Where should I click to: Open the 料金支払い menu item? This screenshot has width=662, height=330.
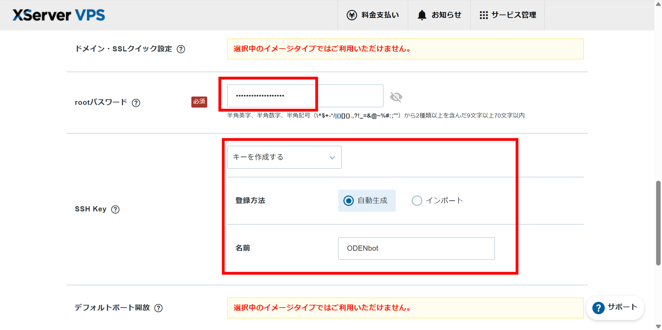point(380,15)
